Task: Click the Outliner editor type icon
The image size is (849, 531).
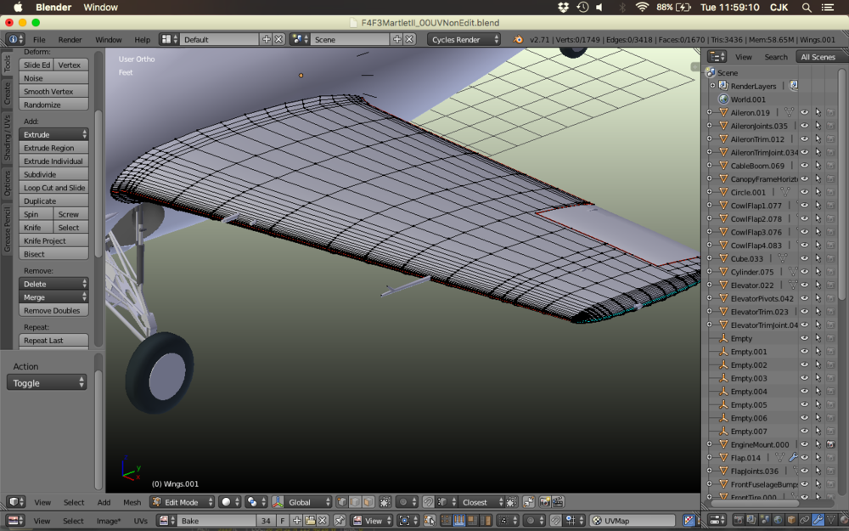Action: [x=716, y=57]
